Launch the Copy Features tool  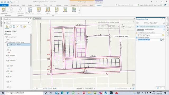tap(39, 11)
